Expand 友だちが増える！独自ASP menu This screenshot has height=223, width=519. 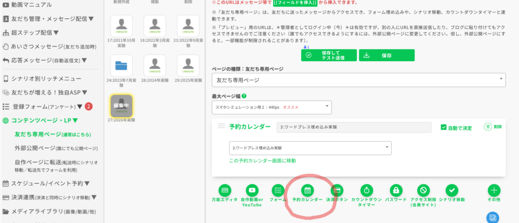point(45,93)
